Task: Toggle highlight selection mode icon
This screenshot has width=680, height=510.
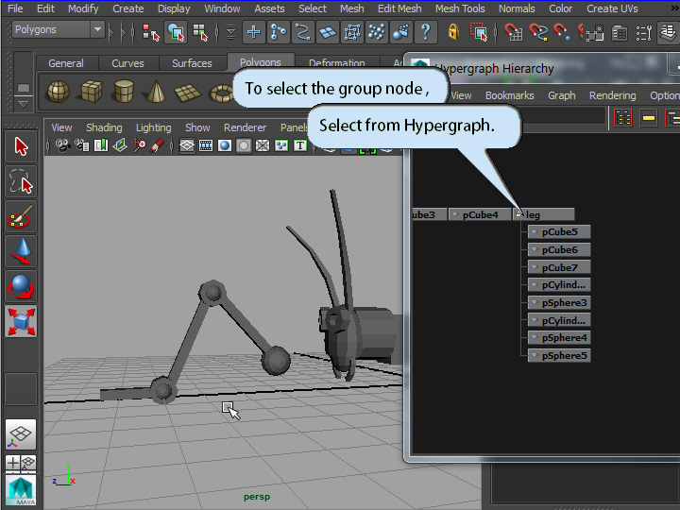Action: [x=479, y=32]
